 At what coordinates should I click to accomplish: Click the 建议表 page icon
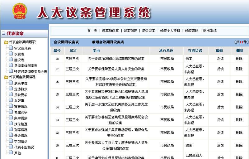point(11,60)
